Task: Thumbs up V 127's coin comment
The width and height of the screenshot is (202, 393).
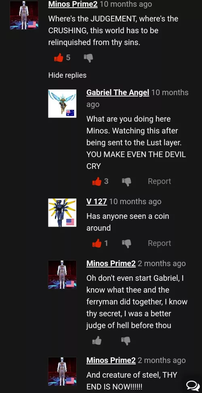Action: pos(97,243)
